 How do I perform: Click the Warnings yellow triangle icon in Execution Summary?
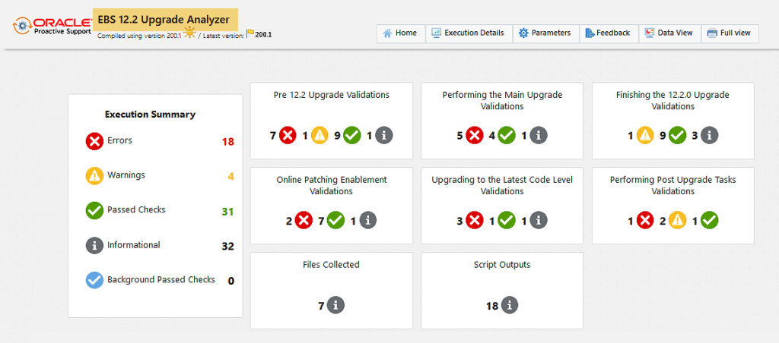pyautogui.click(x=94, y=175)
